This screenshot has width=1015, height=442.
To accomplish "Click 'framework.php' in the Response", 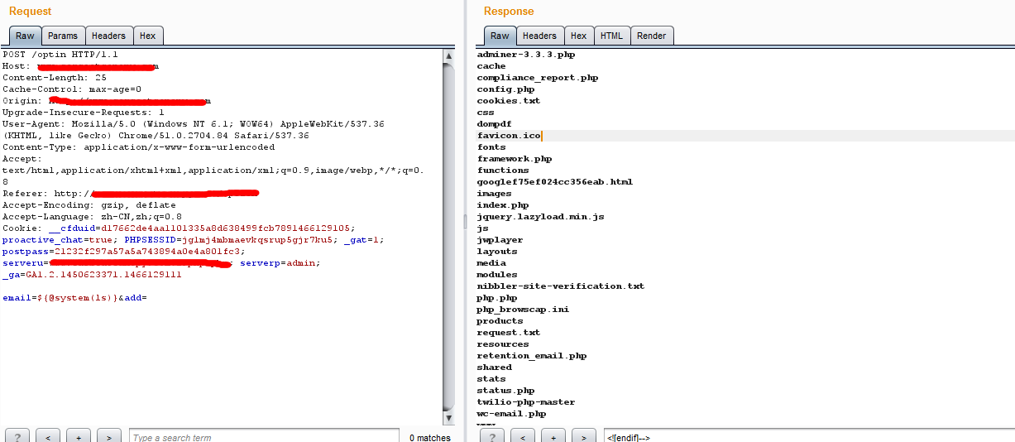I will [x=515, y=159].
